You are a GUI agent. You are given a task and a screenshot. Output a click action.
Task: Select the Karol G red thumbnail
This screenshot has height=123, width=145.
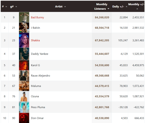(24, 65)
